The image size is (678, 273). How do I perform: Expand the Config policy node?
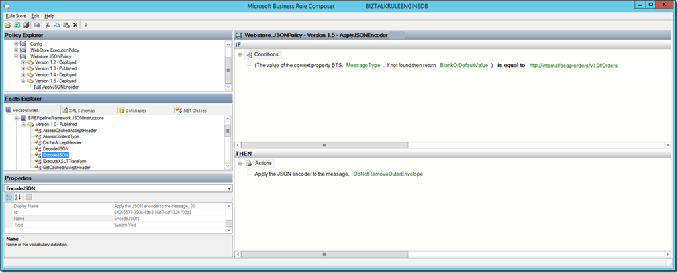pyautogui.click(x=16, y=44)
